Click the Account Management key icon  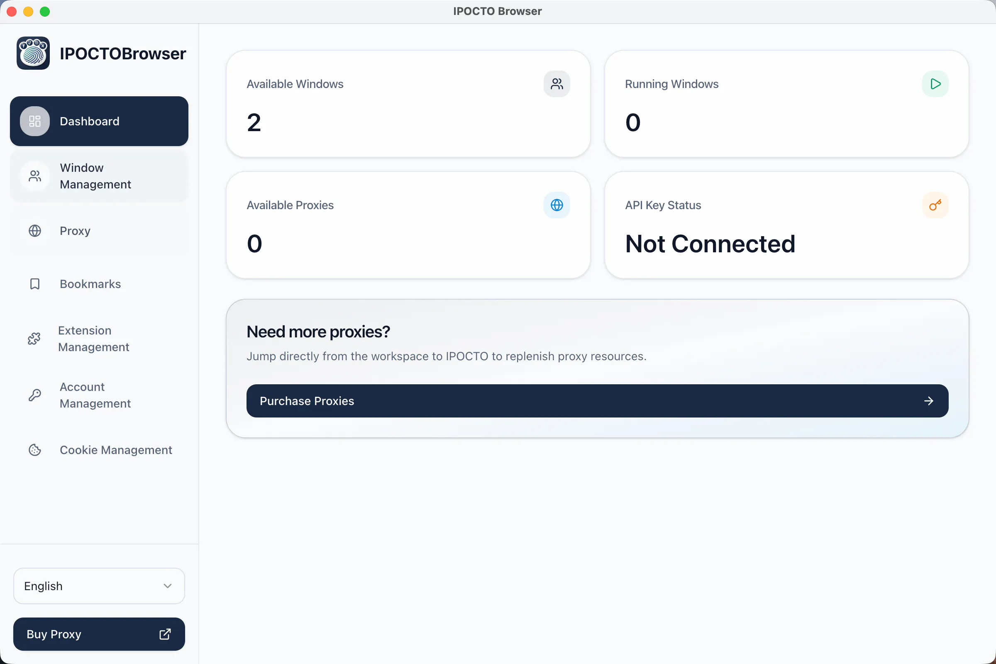click(x=35, y=395)
